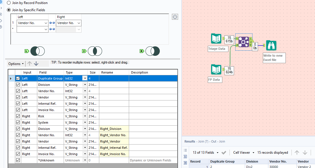Click the Browse binoculars tool icon
315x168 pixels.
[271, 45]
